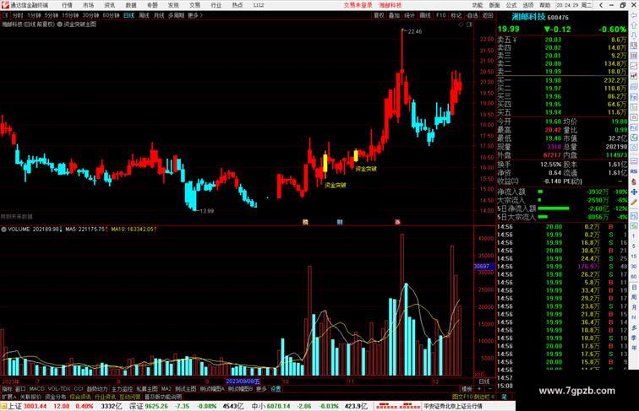
Task: Click the orange info marker below the chart
Action: pos(305,222)
